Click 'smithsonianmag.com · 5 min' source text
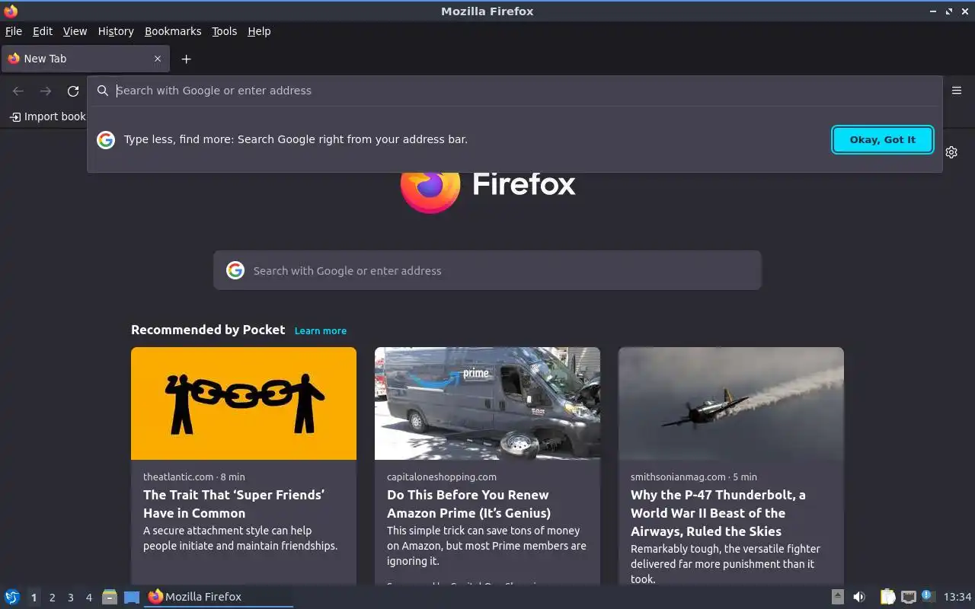Image resolution: width=975 pixels, height=609 pixels. click(x=694, y=477)
